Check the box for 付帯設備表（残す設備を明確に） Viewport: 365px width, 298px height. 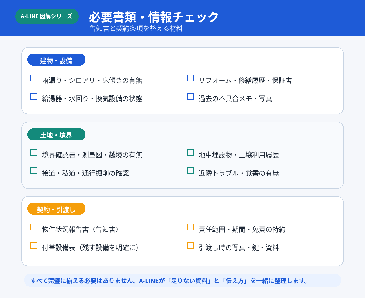click(x=34, y=245)
